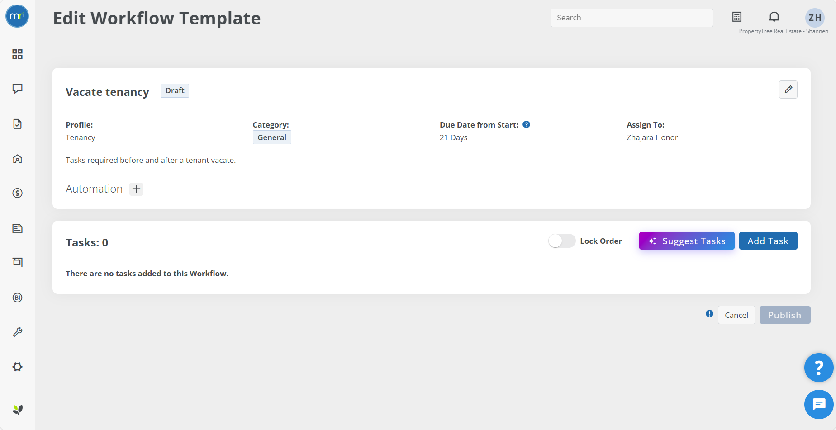Click the Suggest Tasks button
This screenshot has width=836, height=430.
[687, 241]
